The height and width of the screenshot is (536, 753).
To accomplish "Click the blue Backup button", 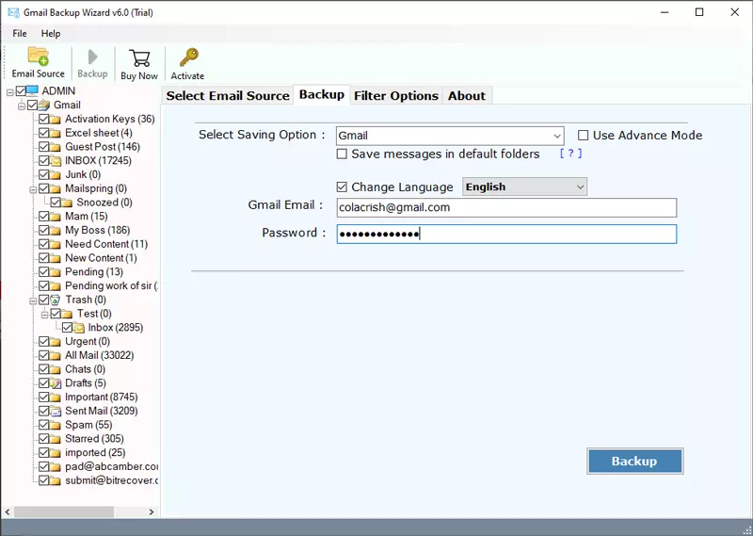I will tap(634, 461).
